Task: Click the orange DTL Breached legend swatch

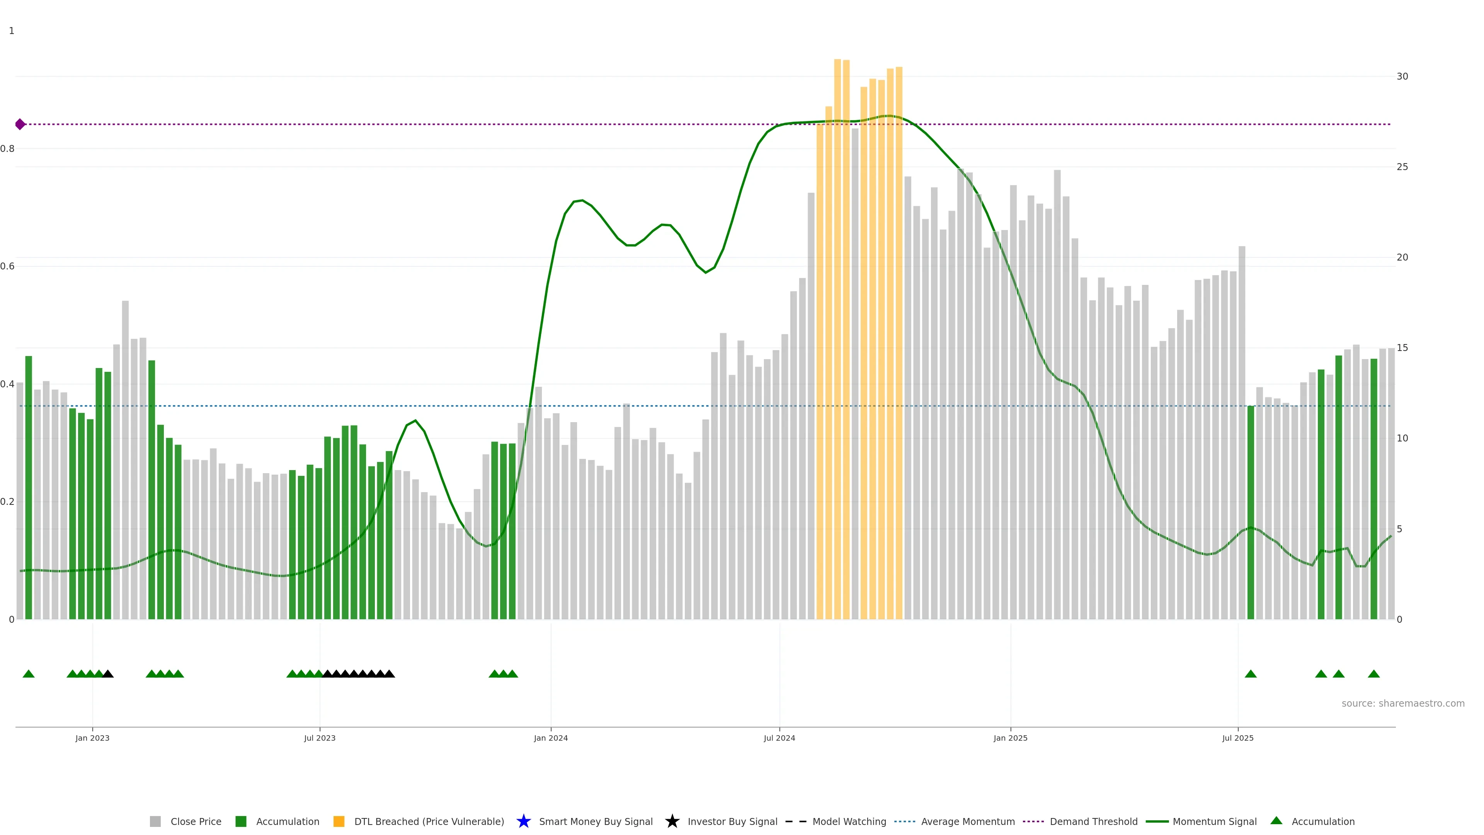Action: [339, 821]
